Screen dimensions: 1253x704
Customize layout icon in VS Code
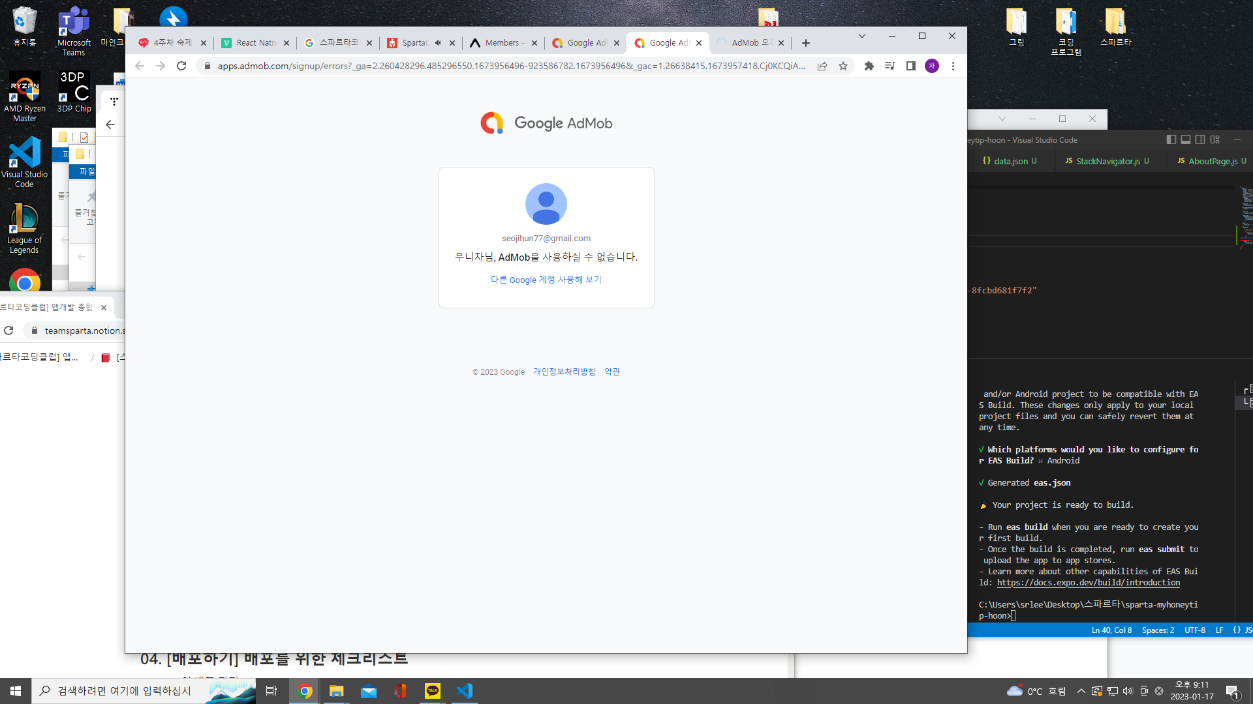point(1214,139)
